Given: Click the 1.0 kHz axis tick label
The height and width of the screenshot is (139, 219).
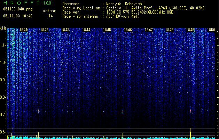Looking at the screenshot, I should [3, 63].
